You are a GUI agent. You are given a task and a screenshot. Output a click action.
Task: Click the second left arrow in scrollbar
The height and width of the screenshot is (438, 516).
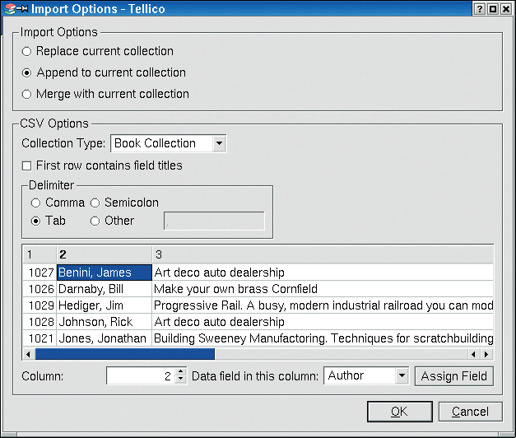coord(474,354)
